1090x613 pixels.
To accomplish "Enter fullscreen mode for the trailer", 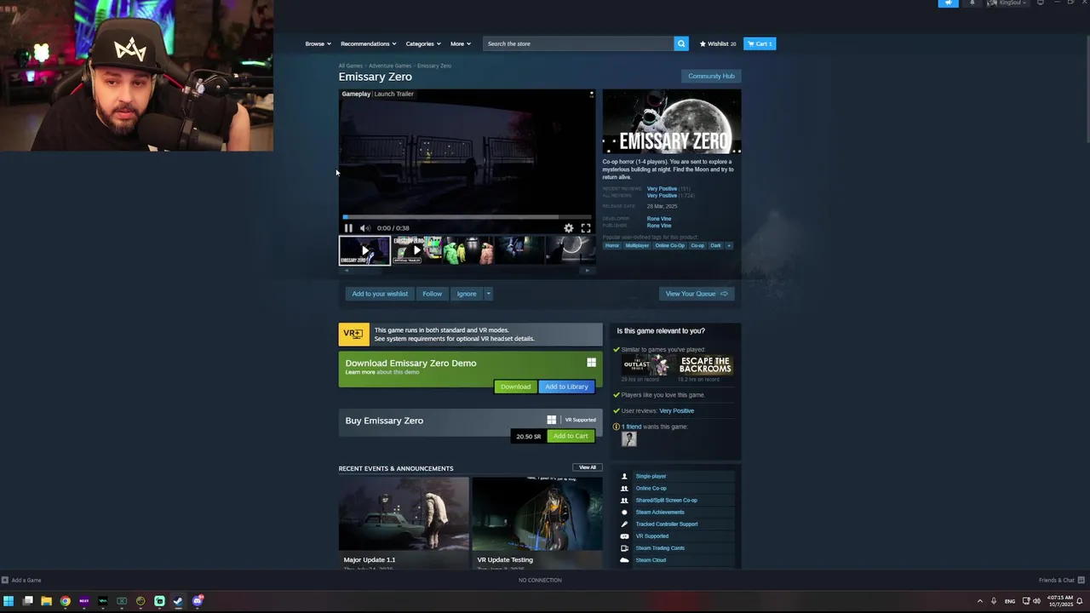I will click(x=586, y=228).
